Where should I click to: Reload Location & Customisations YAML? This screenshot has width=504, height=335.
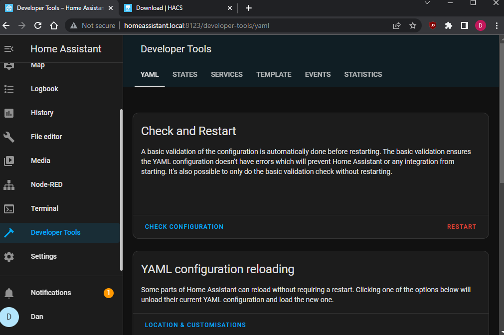(195, 325)
